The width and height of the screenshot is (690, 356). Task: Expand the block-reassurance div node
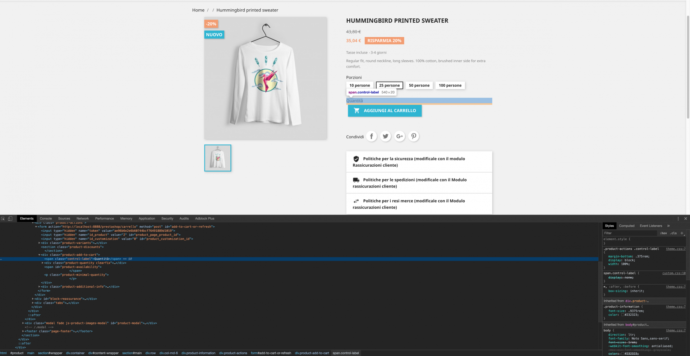tap(33, 299)
